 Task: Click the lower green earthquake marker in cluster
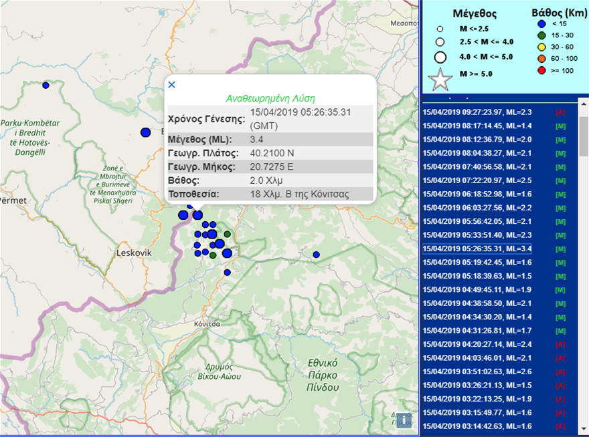click(213, 255)
